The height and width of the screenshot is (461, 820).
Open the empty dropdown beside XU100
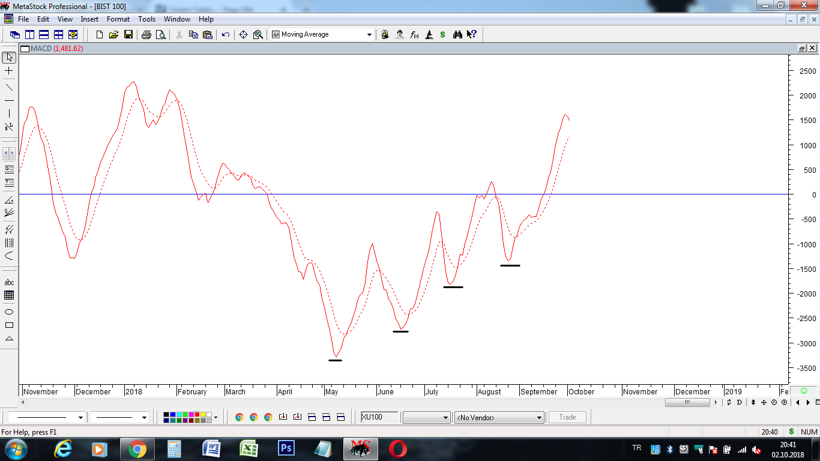pyautogui.click(x=426, y=417)
